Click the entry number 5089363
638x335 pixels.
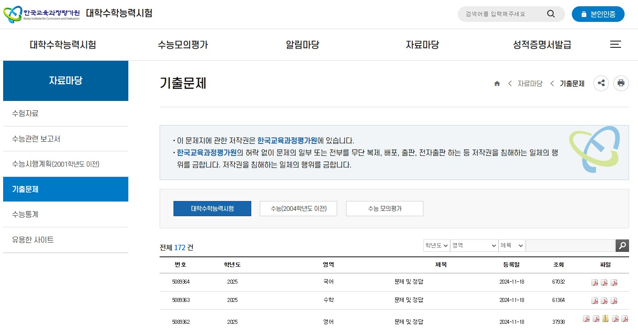pos(181,300)
